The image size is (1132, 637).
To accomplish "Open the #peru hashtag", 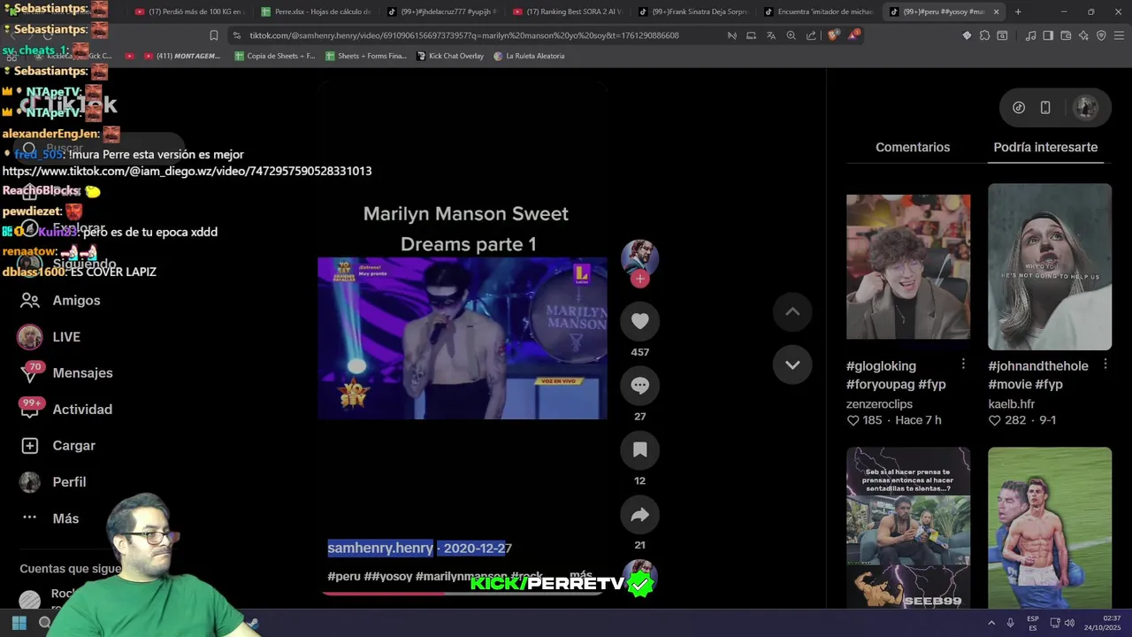I will pos(343,576).
